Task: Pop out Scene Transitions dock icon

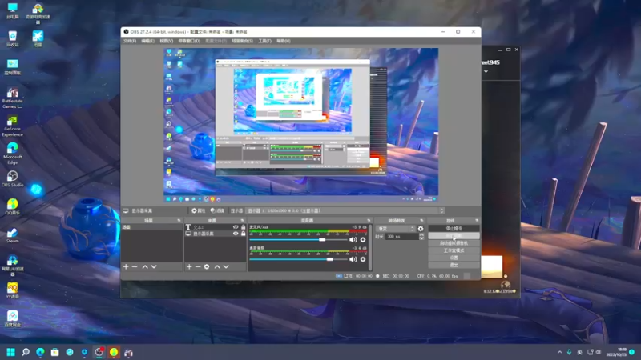Action: [x=421, y=221]
